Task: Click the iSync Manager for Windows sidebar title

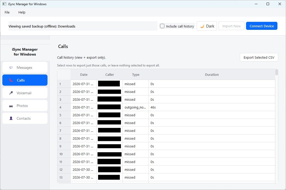Action: pyautogui.click(x=25, y=52)
